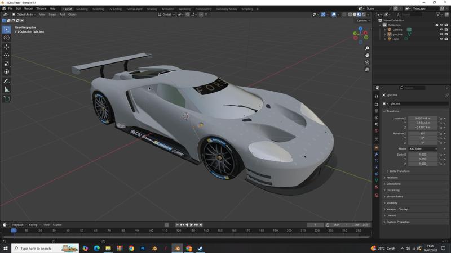Viewport: 451px width, 253px height.
Task: Disable Light object in renders
Action: coord(446,39)
